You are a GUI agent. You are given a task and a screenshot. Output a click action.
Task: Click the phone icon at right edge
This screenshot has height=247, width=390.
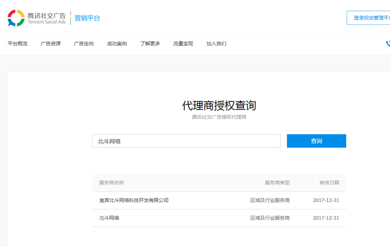pos(387,44)
